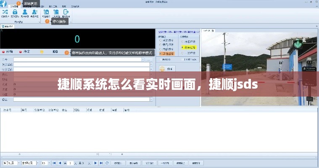Select the weighing document tab
Image resolution: width=319 pixels, height=168 pixels.
pos(8,26)
